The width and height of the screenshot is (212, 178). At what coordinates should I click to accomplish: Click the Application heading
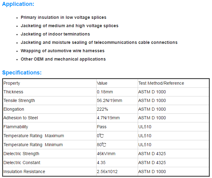coord(18,4)
